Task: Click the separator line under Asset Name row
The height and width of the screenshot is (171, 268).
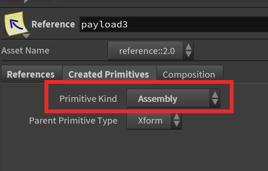Action: tap(135, 61)
